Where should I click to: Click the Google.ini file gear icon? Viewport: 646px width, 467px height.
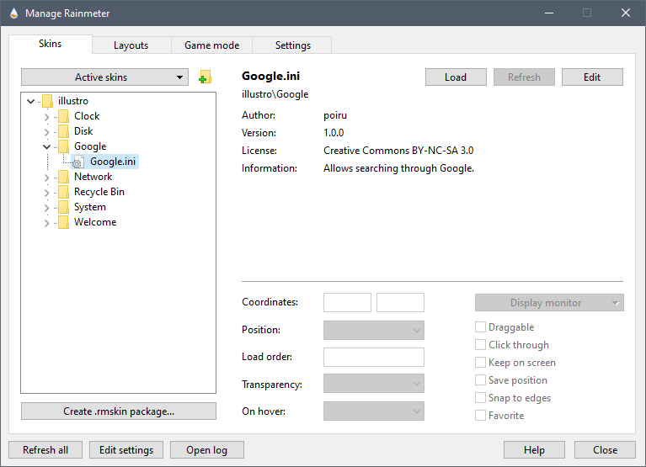pos(78,162)
